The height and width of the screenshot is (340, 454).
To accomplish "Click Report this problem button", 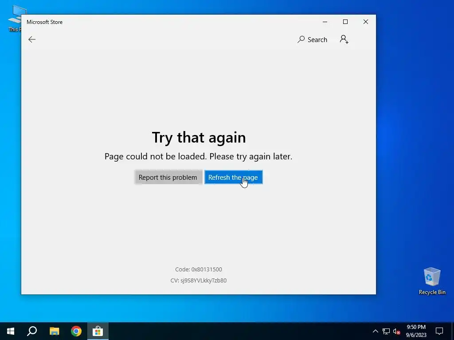I will (x=168, y=177).
